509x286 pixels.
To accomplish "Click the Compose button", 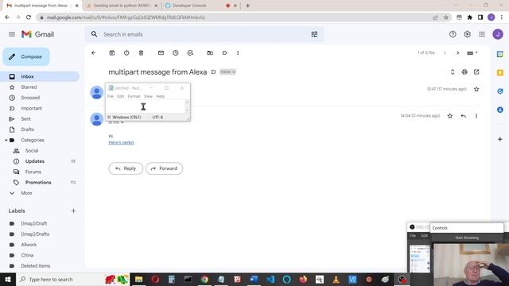I will 26,56.
